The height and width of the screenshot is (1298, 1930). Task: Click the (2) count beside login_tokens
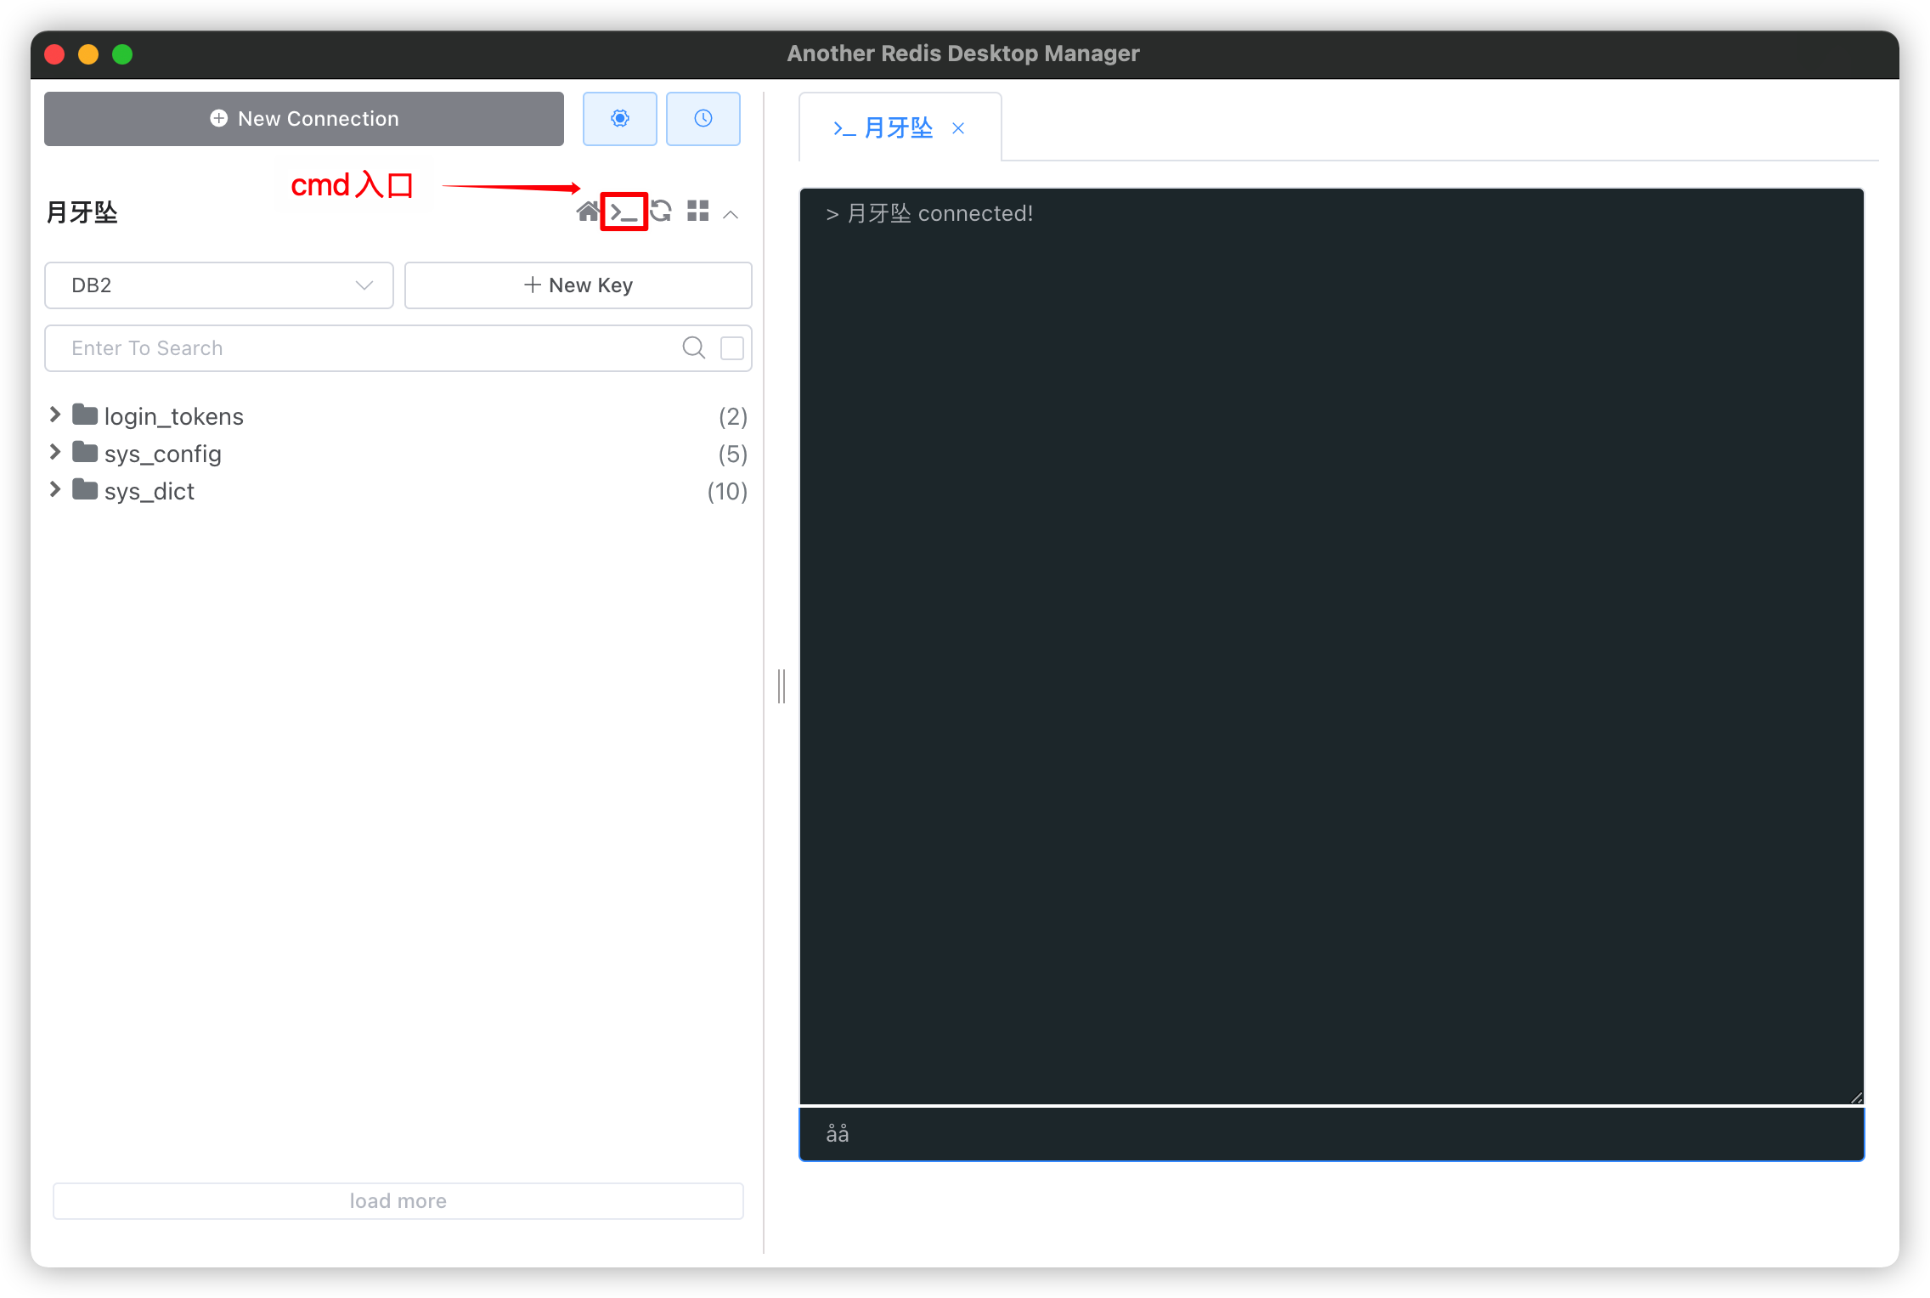point(733,416)
